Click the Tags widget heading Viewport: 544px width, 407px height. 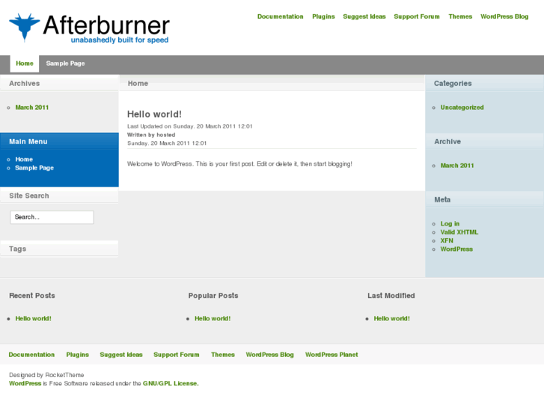coord(17,249)
